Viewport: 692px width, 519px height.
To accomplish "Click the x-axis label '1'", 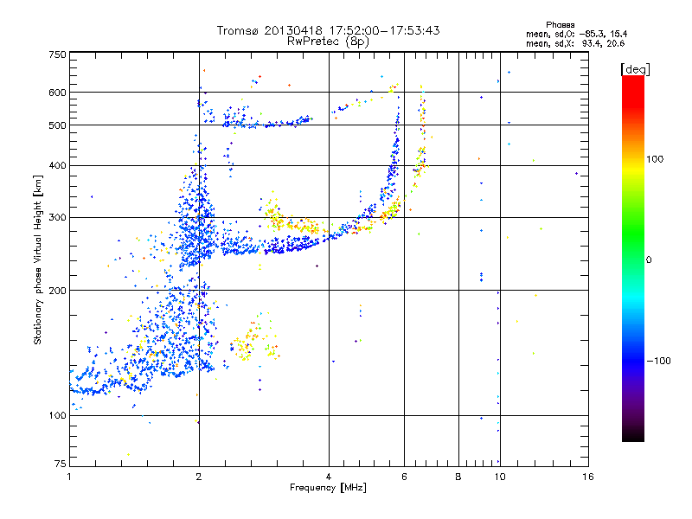I will click(69, 477).
